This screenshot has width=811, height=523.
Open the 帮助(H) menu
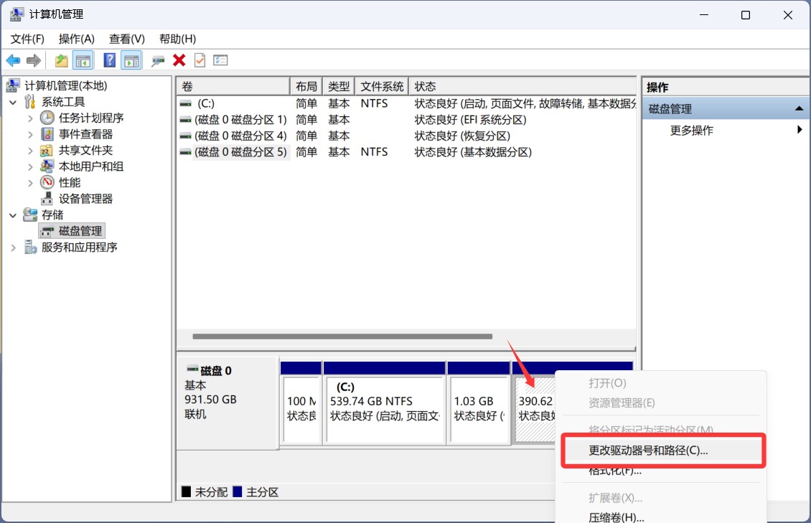click(x=177, y=39)
